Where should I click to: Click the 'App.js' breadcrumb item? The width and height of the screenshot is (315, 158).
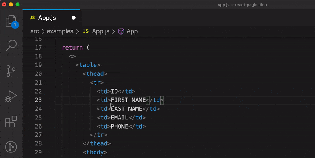coord(101,31)
